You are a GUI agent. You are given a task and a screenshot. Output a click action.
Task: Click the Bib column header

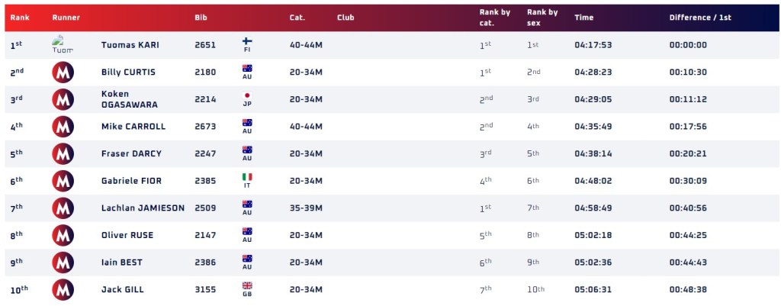201,17
